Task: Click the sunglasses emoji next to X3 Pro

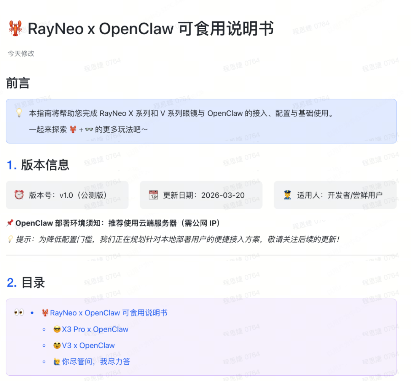Action: click(57, 330)
